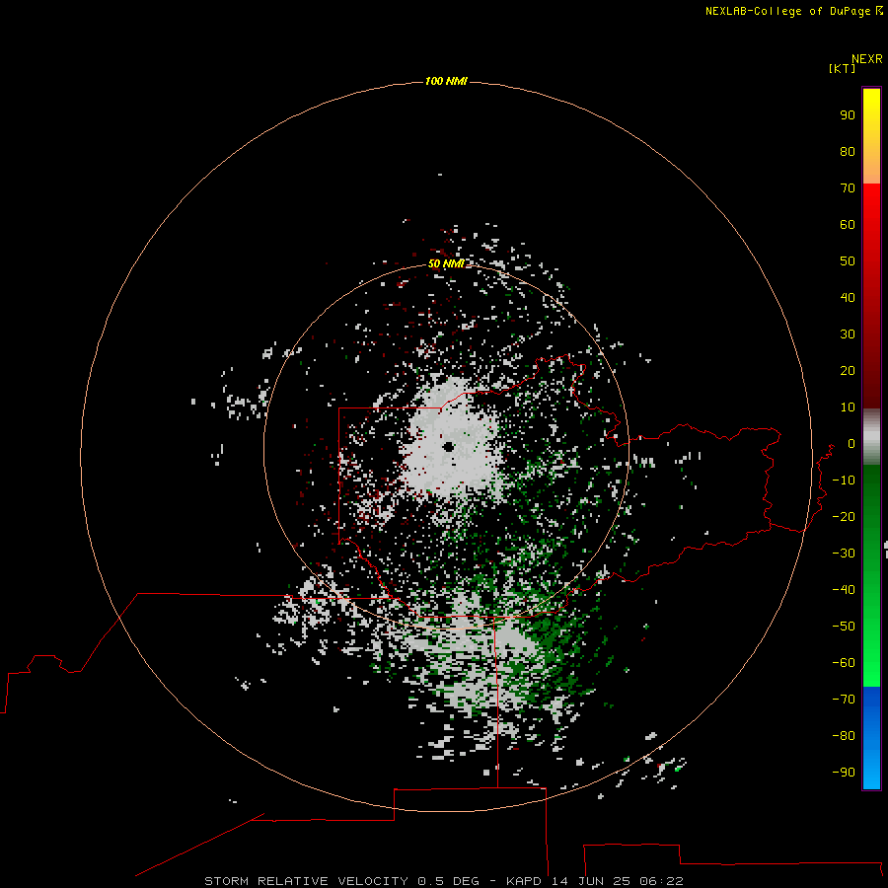Click the NEXR label above the color bar
888x888 pixels.
[x=867, y=59]
